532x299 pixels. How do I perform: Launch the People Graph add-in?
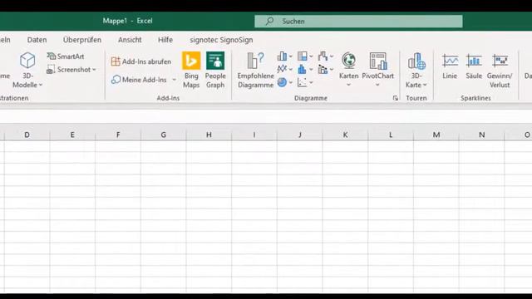point(215,70)
